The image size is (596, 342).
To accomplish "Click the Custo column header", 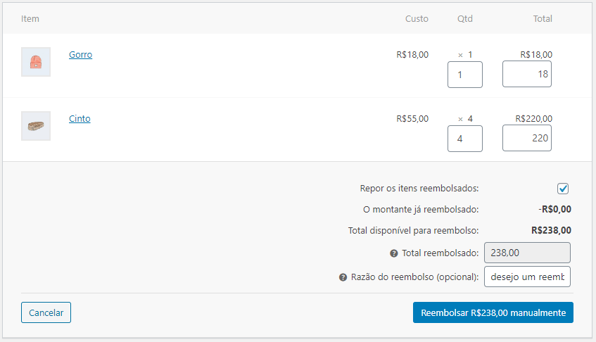I will click(x=417, y=19).
